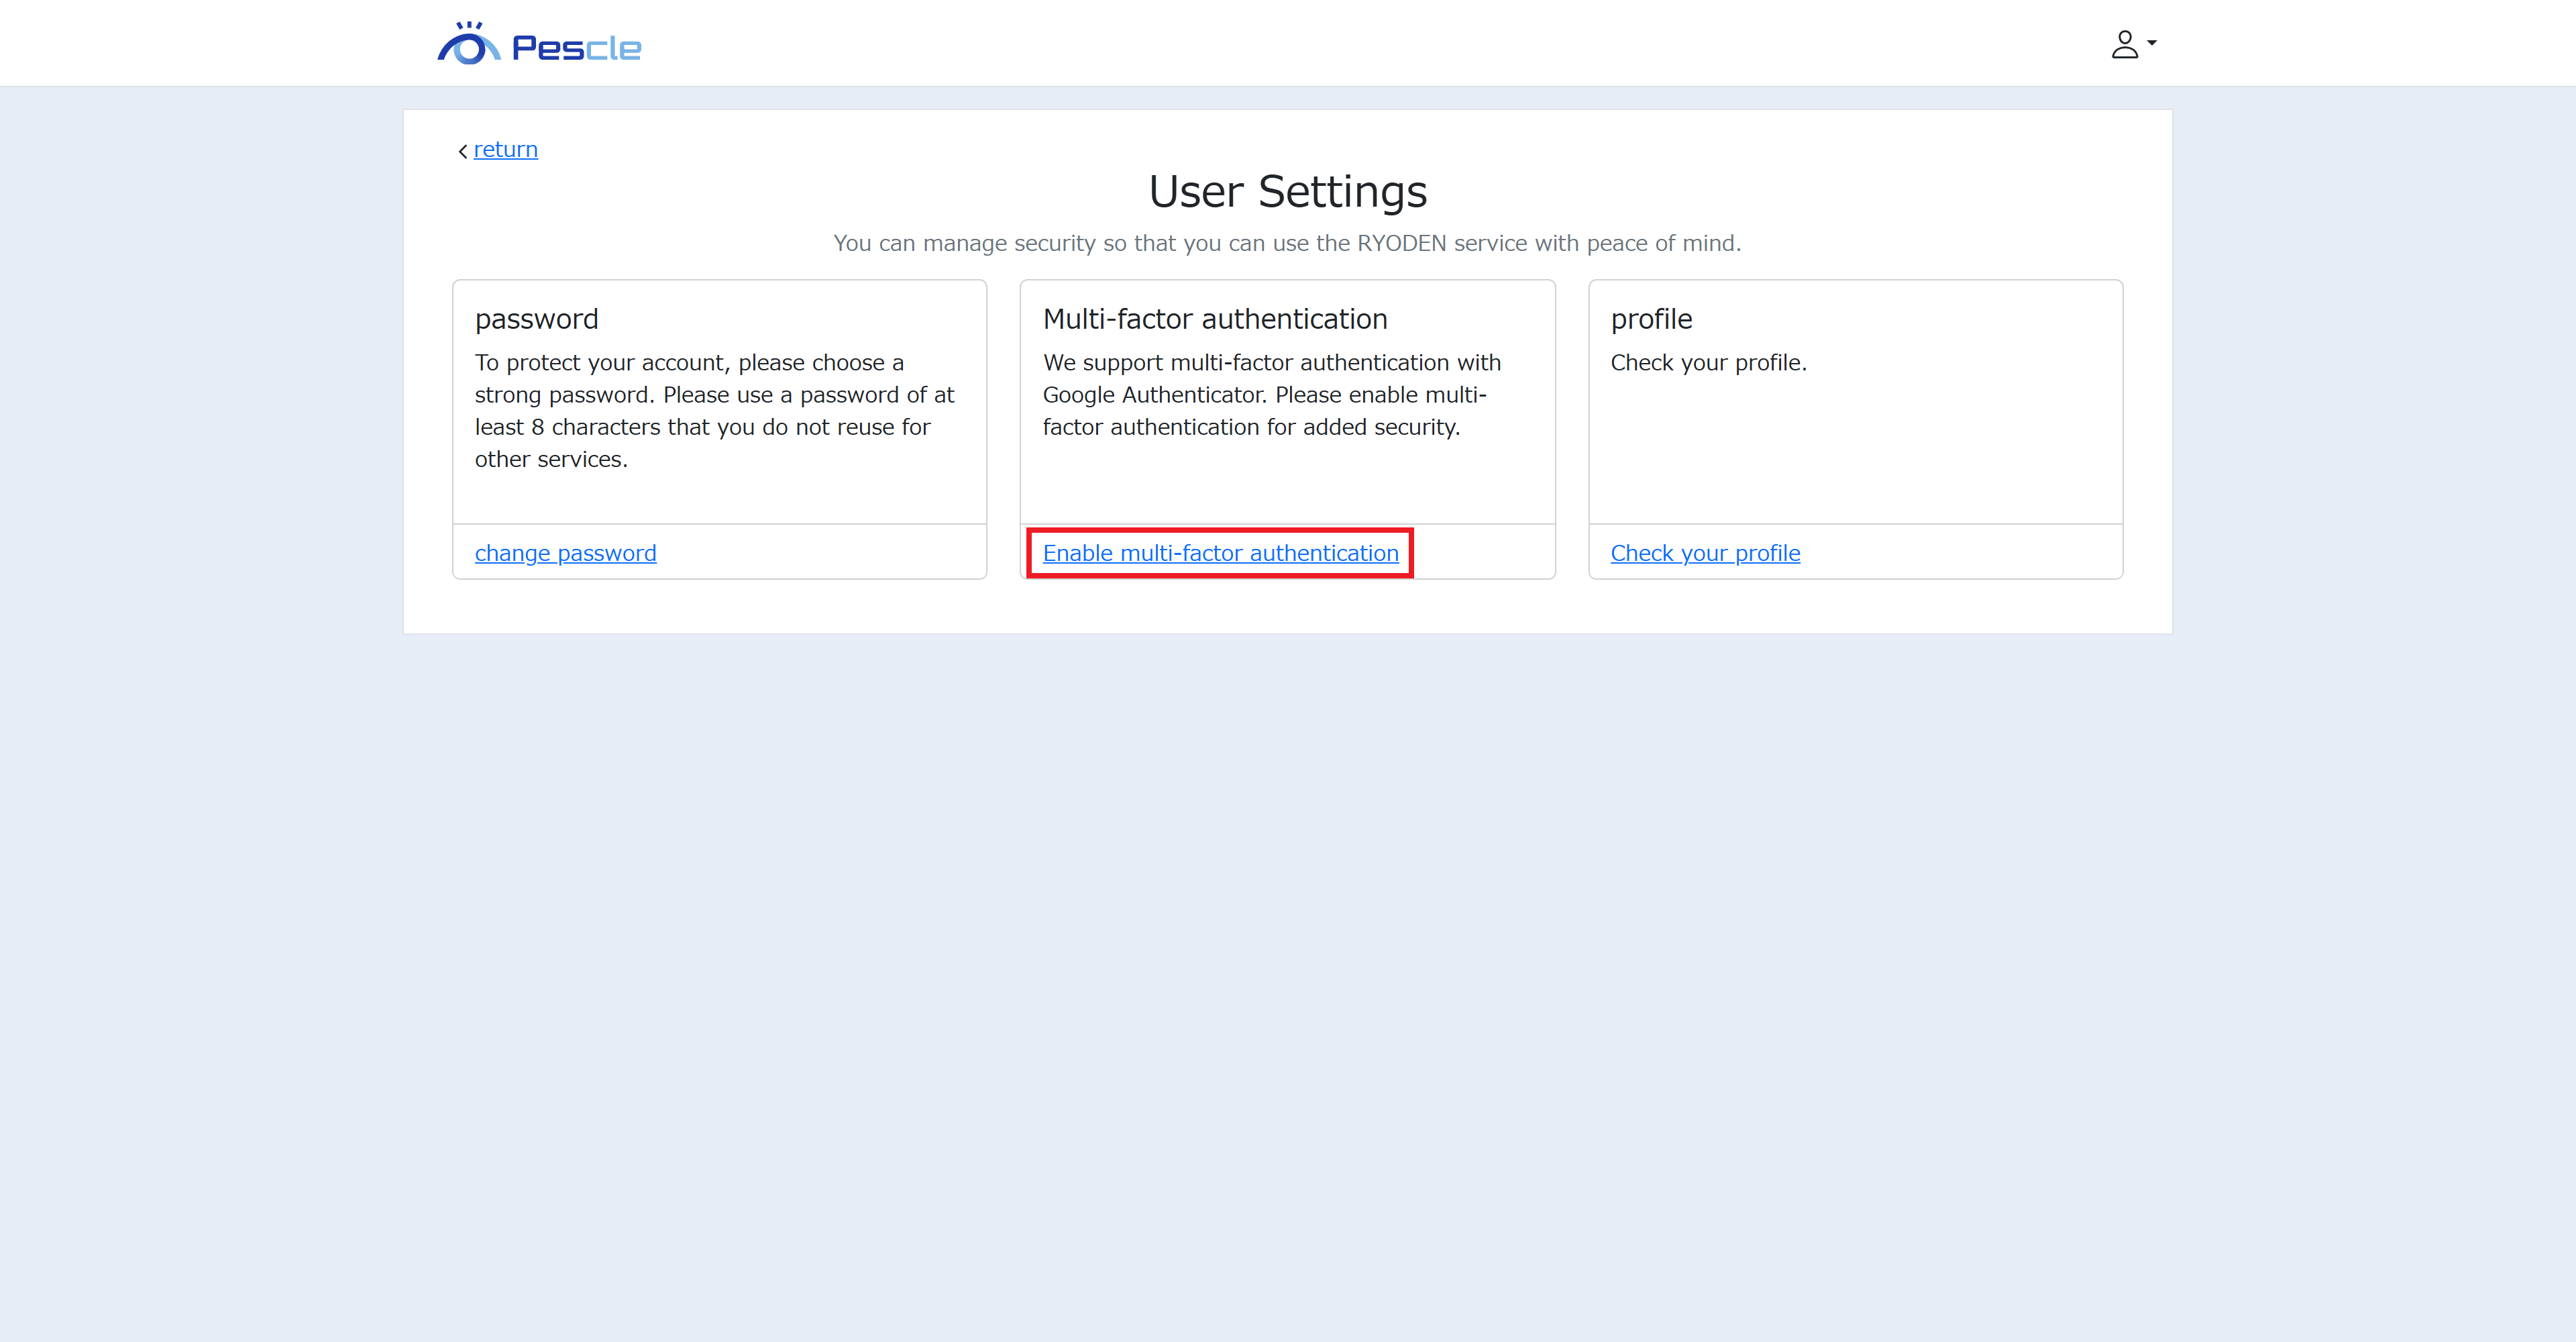Click the profile card title

click(1651, 319)
